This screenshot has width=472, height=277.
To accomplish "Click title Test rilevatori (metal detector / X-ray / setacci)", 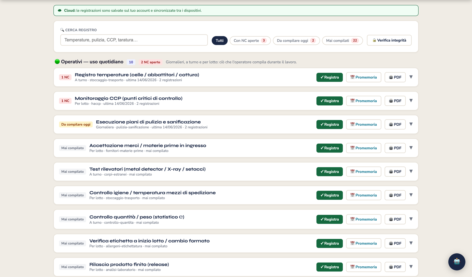I will click(x=147, y=169).
